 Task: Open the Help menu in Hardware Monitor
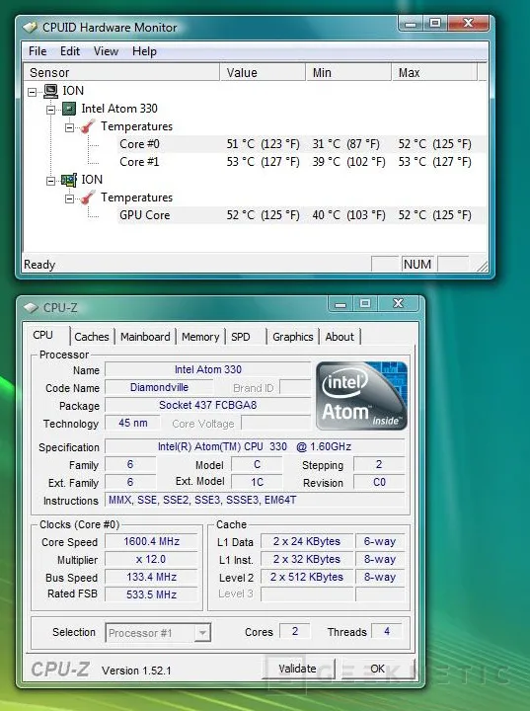[144, 51]
